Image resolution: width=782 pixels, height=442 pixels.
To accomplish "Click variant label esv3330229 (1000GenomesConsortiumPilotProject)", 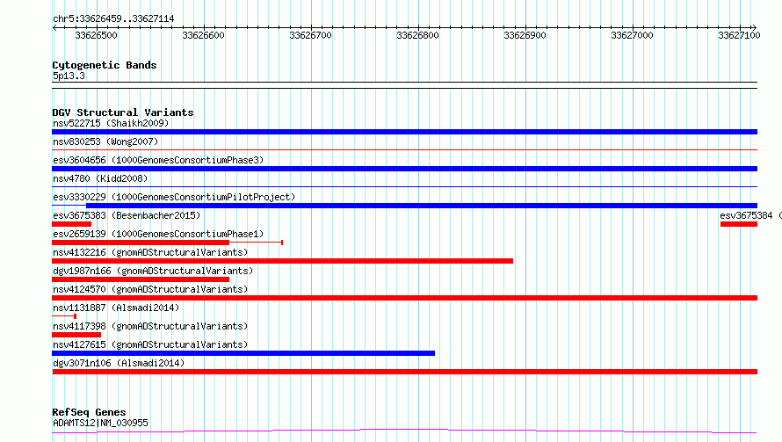I will pos(174,197).
